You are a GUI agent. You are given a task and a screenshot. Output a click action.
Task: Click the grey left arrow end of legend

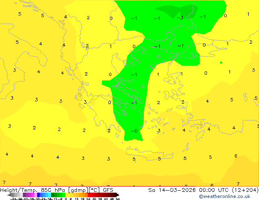(x=9, y=195)
